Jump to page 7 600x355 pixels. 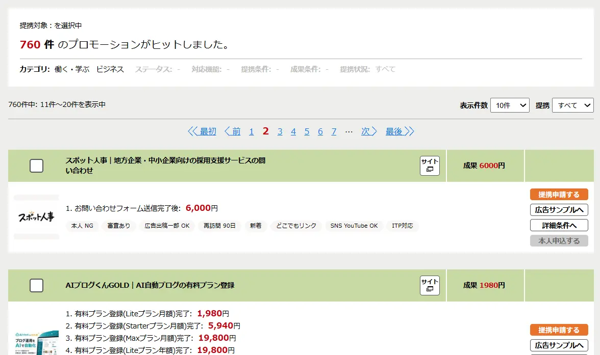coord(334,131)
